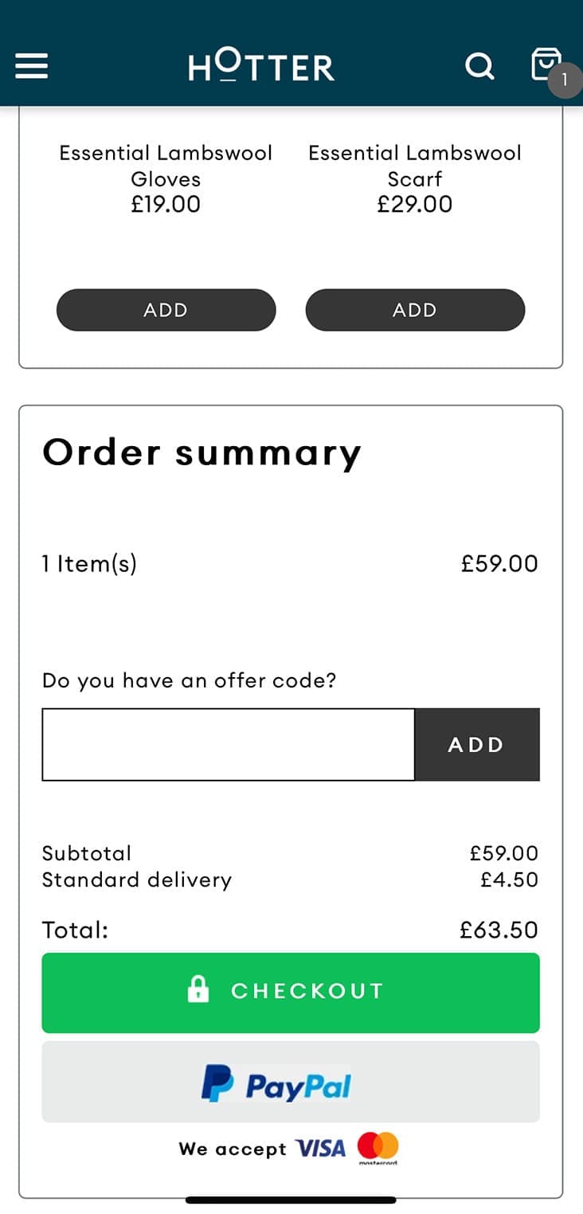
Task: Click the Visa card logo
Action: 320,1149
